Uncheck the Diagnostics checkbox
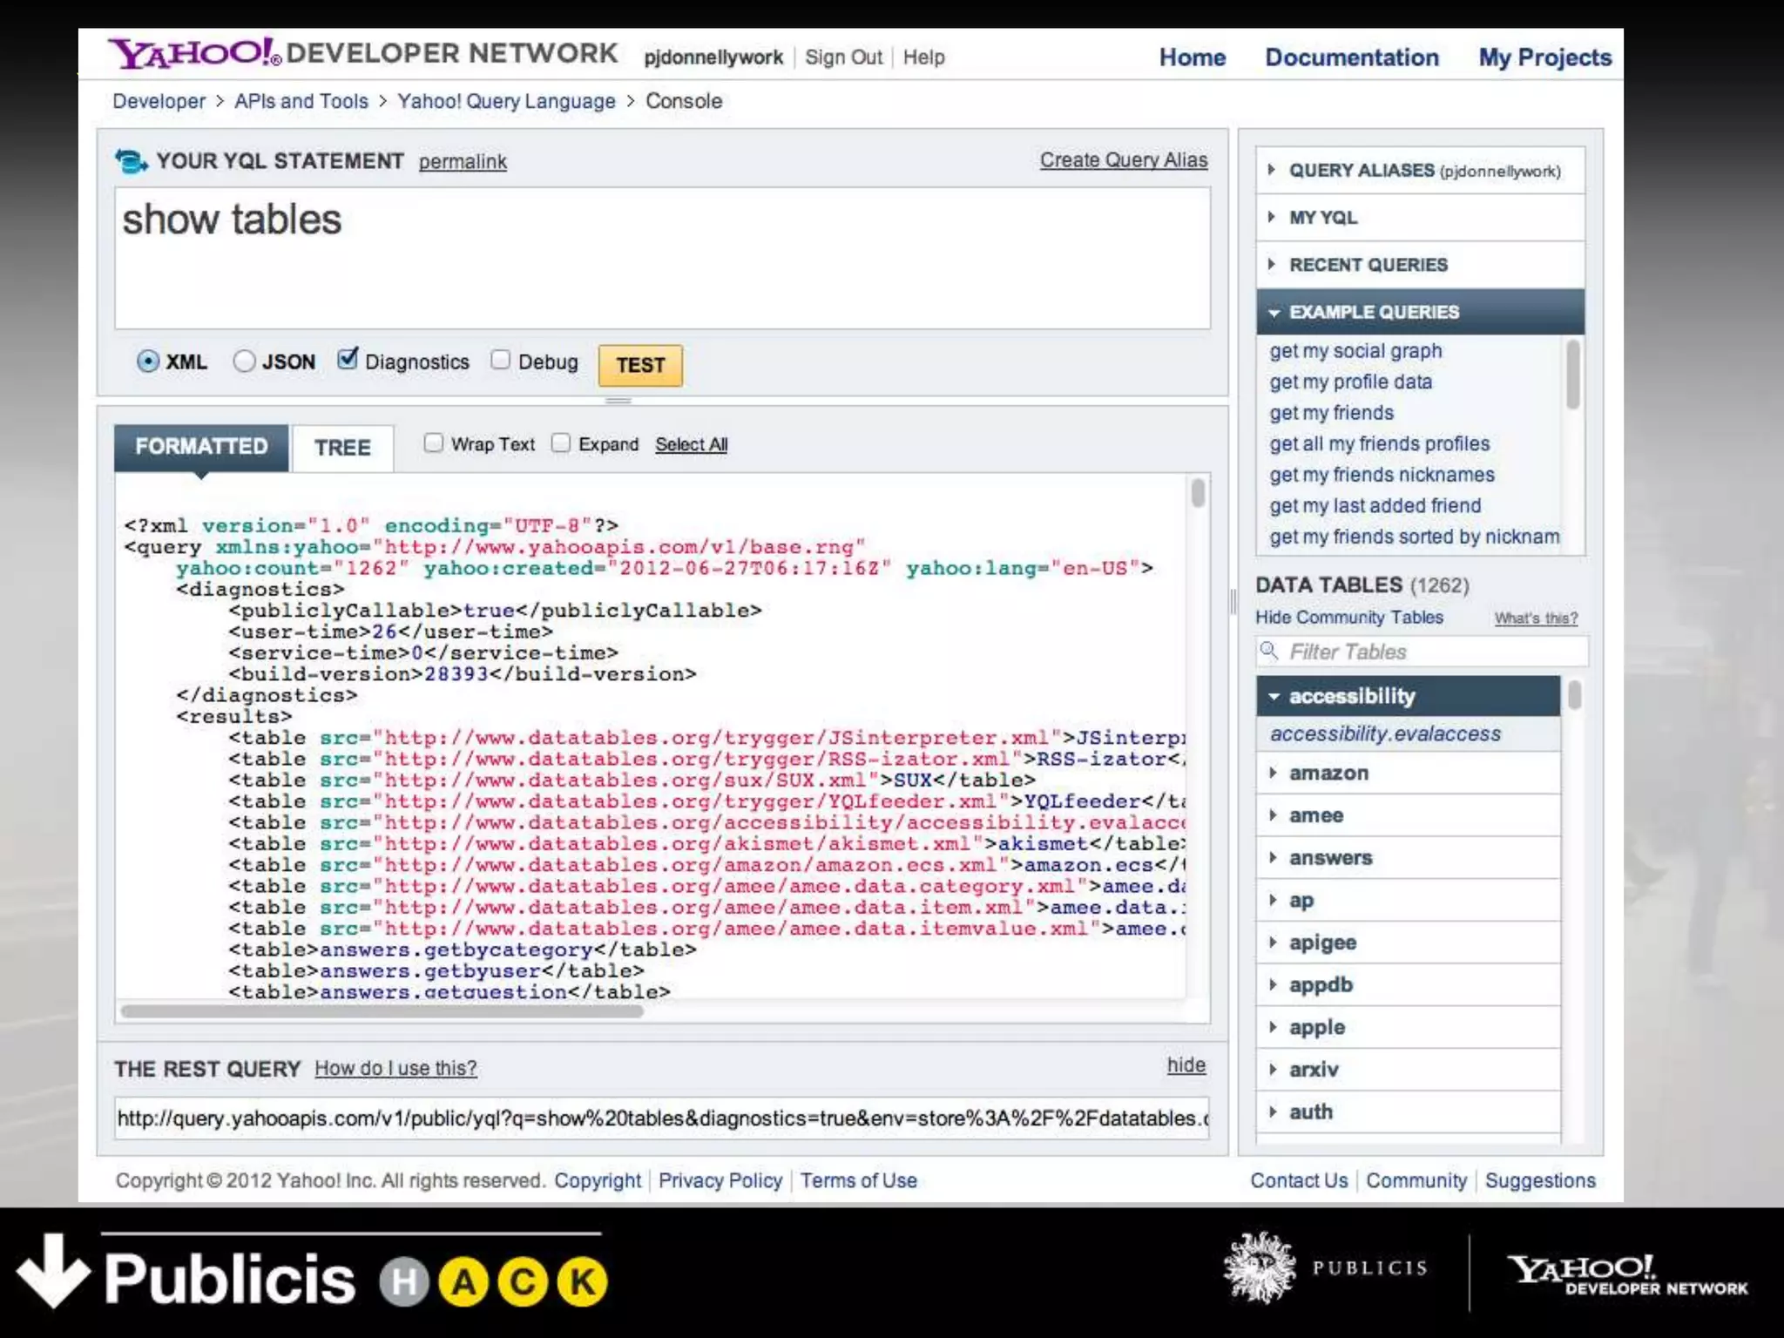Image resolution: width=1784 pixels, height=1338 pixels. [348, 359]
